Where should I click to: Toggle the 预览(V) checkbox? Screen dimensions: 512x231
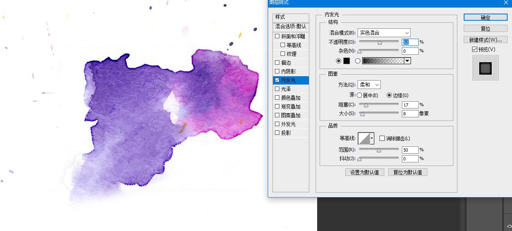[474, 49]
